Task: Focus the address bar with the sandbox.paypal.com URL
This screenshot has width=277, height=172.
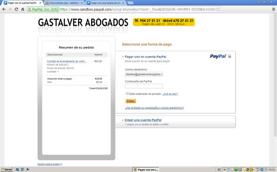Action: (137, 9)
